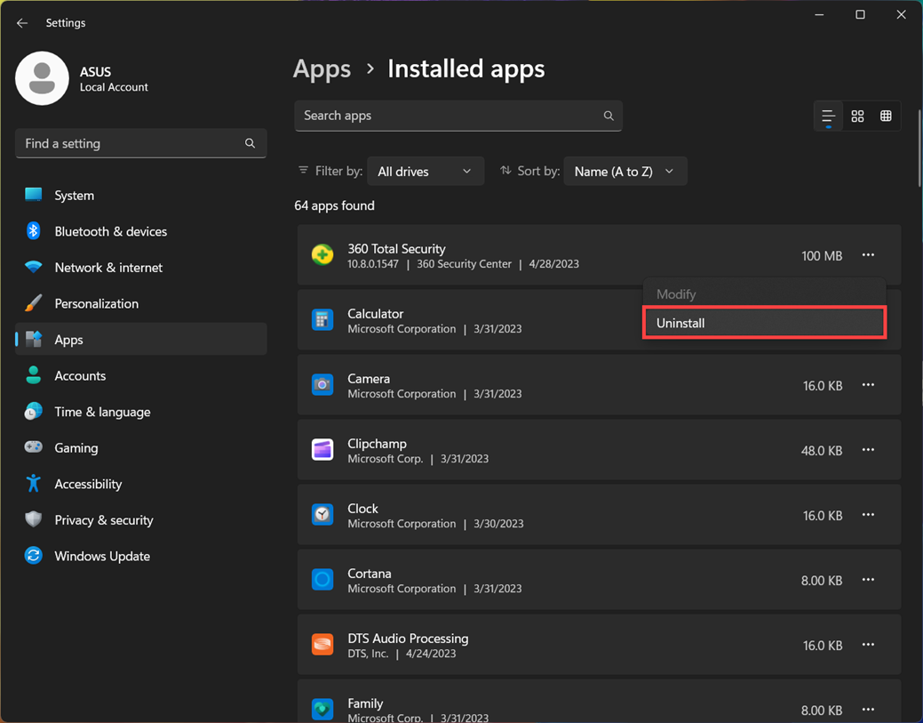This screenshot has width=923, height=723.
Task: Open more options for Clipchamp
Action: click(868, 450)
